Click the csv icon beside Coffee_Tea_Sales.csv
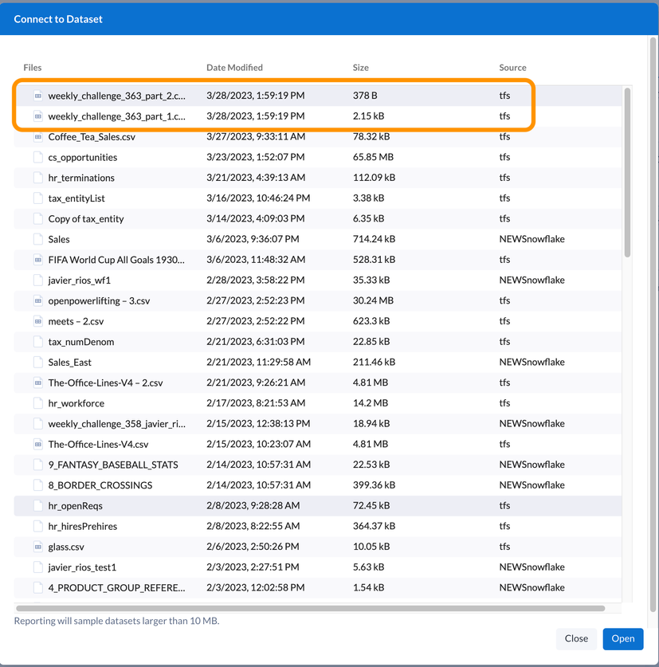The width and height of the screenshot is (659, 667). click(38, 136)
